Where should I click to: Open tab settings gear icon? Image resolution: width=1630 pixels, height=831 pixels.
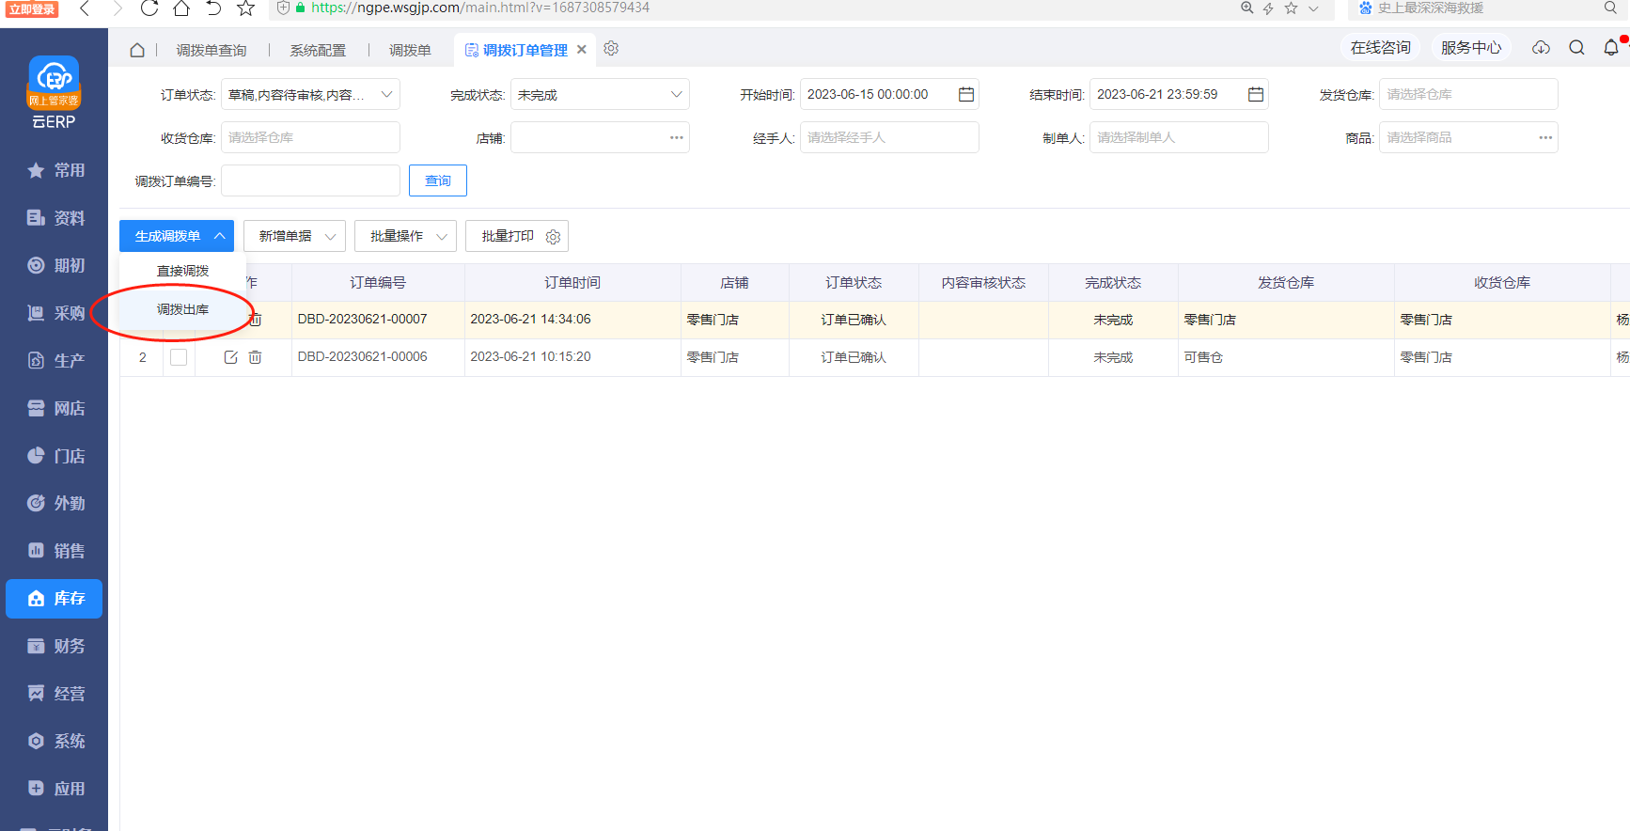pyautogui.click(x=611, y=49)
